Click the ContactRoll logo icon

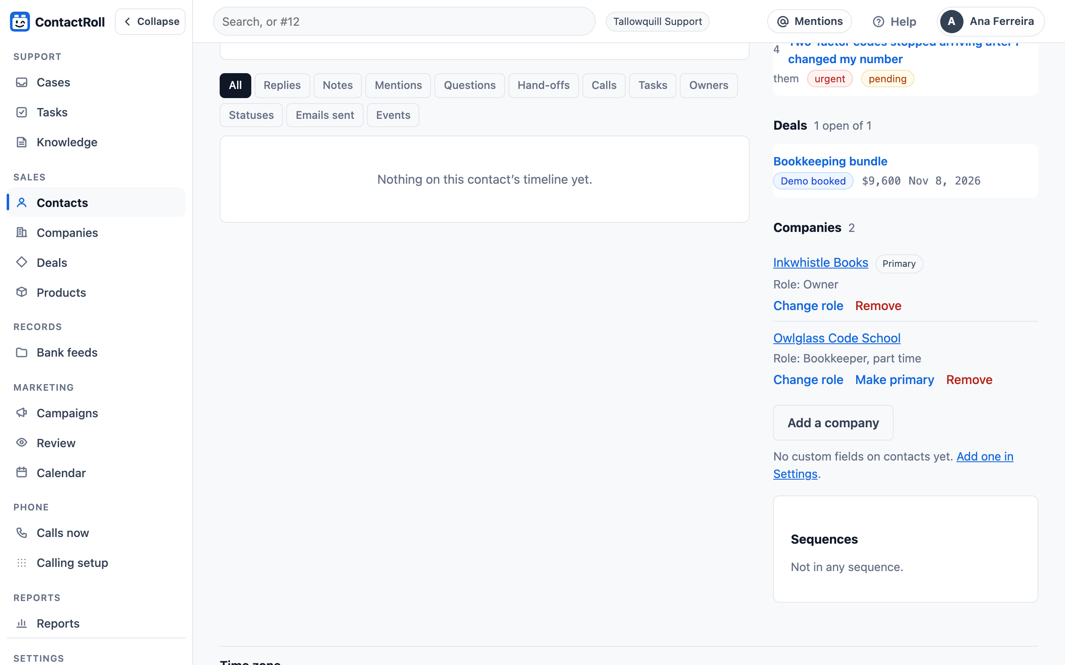[x=20, y=22]
